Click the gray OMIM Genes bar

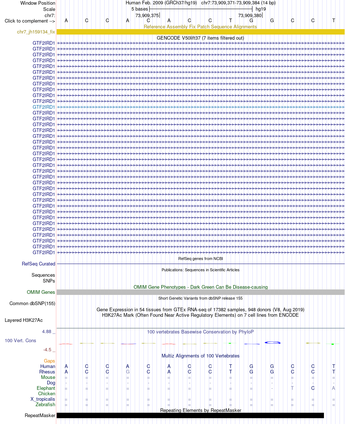click(200, 292)
